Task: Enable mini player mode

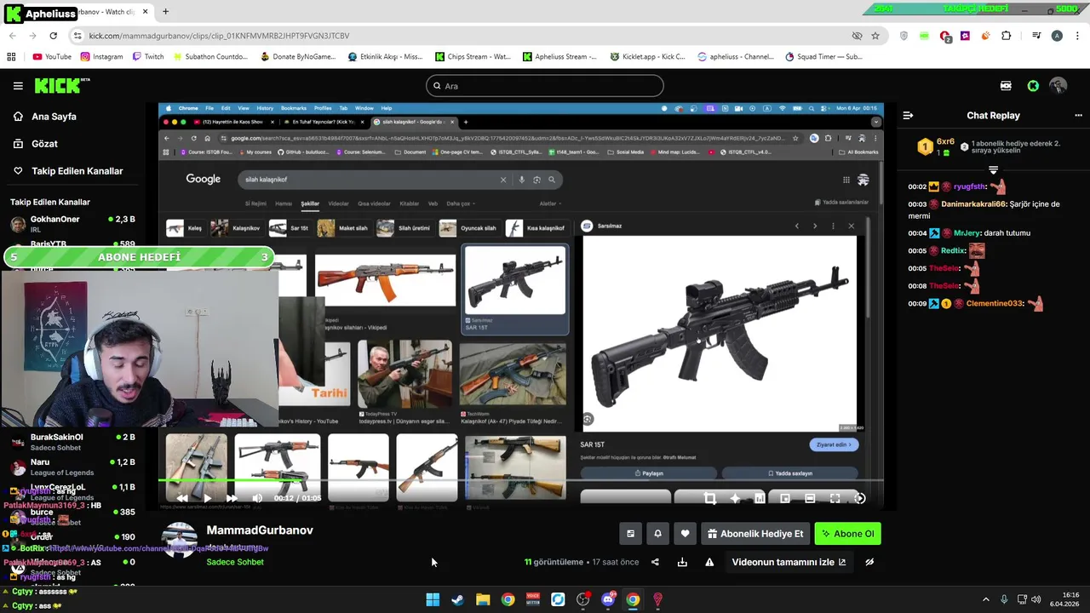Action: coord(785,498)
